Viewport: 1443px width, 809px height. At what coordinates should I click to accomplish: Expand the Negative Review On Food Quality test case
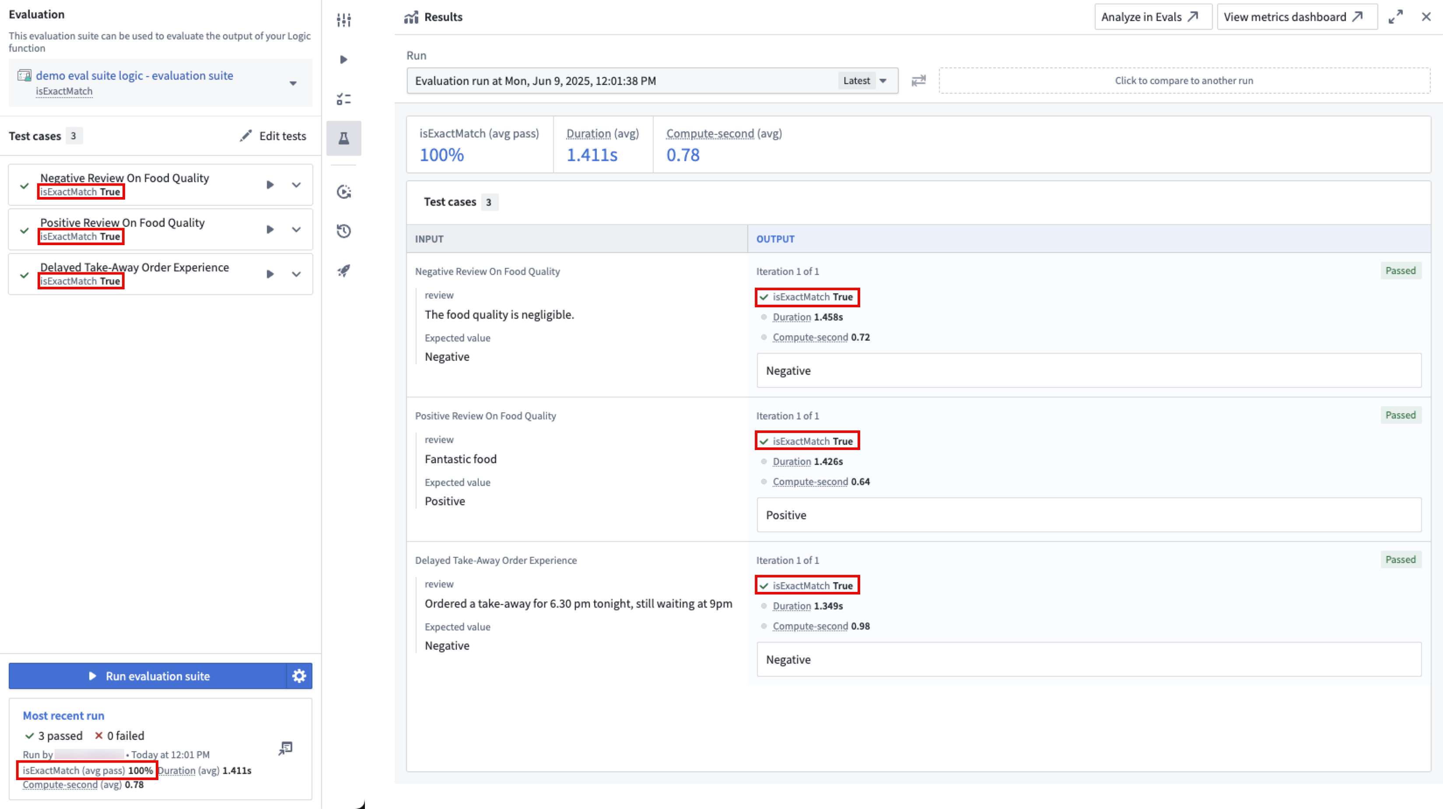coord(296,184)
